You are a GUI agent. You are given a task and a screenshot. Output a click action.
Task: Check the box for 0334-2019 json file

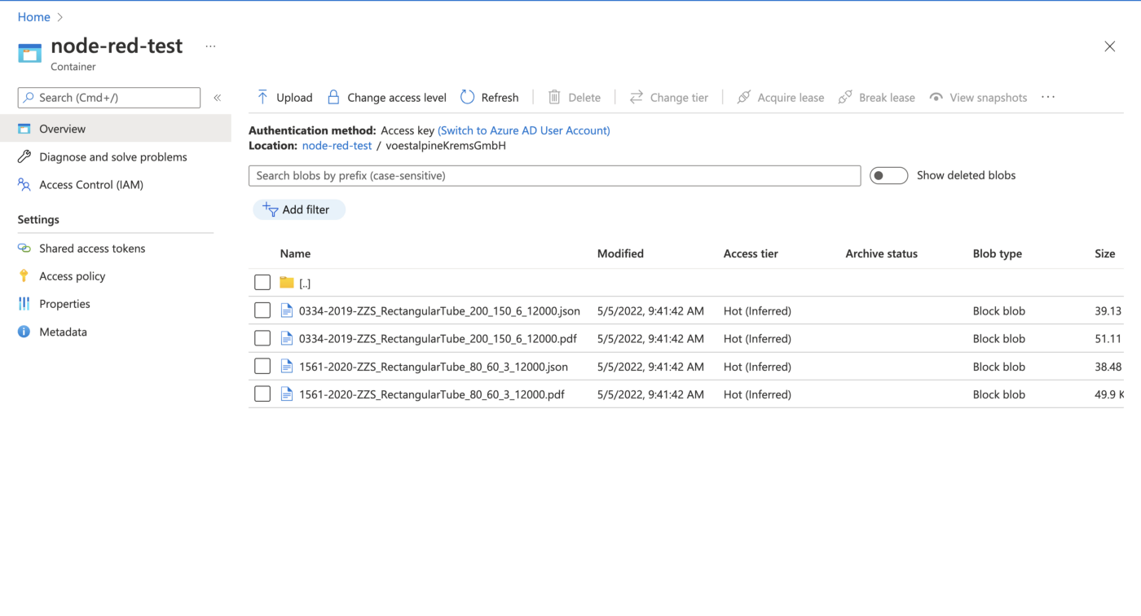262,310
